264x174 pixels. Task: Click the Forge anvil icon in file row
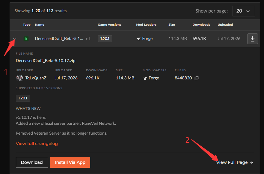(x=138, y=39)
